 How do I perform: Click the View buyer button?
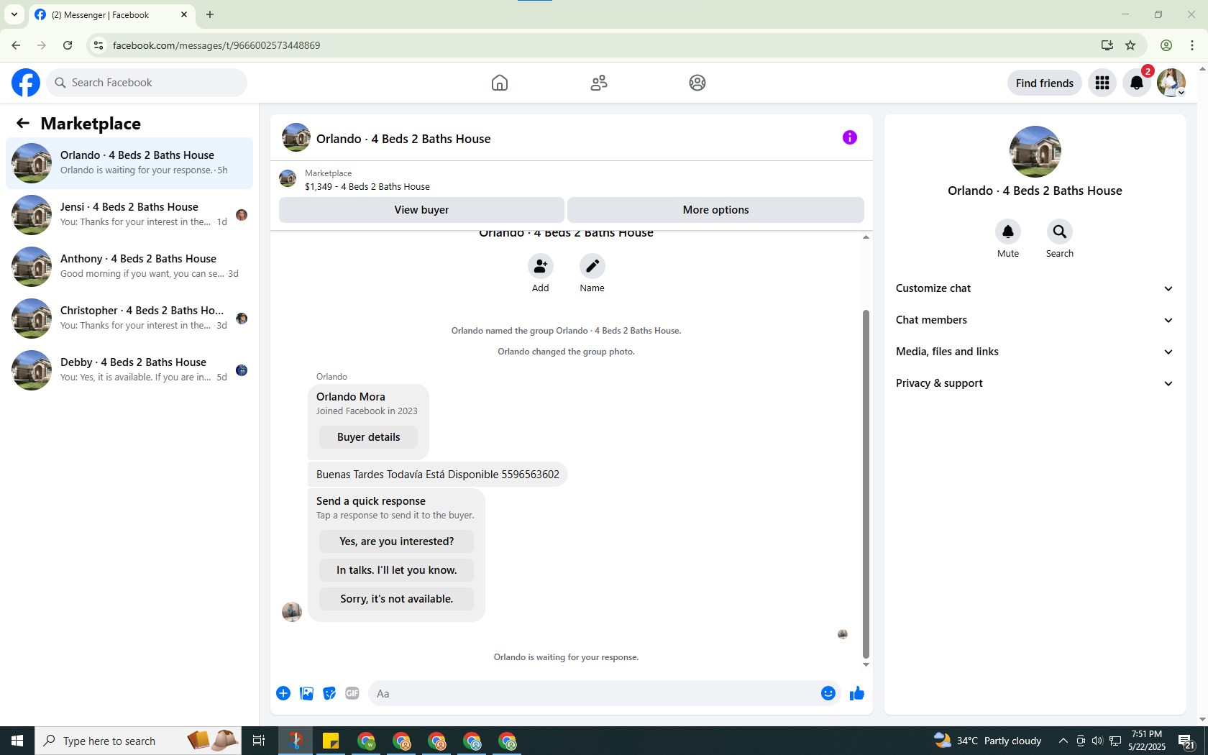(x=421, y=210)
